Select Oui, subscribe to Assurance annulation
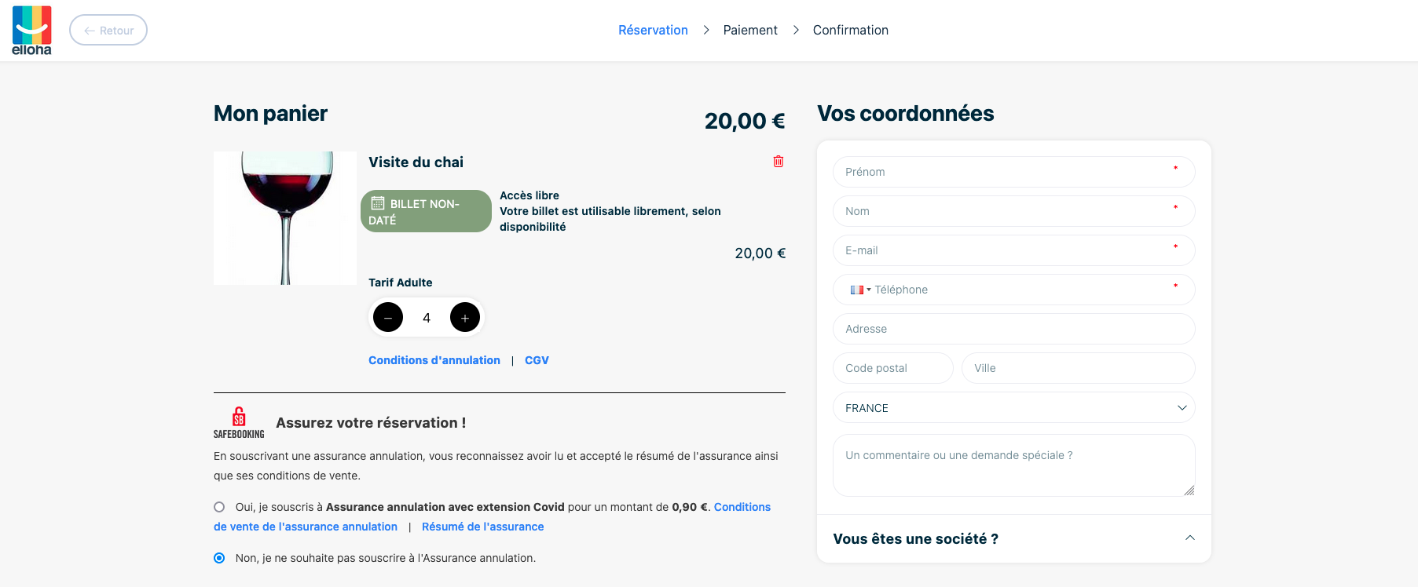Screen dimensions: 1418x587 click(219, 507)
